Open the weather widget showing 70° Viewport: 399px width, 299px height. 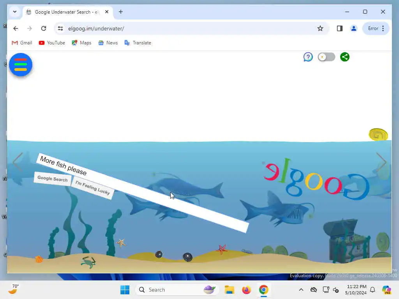[x=13, y=289]
